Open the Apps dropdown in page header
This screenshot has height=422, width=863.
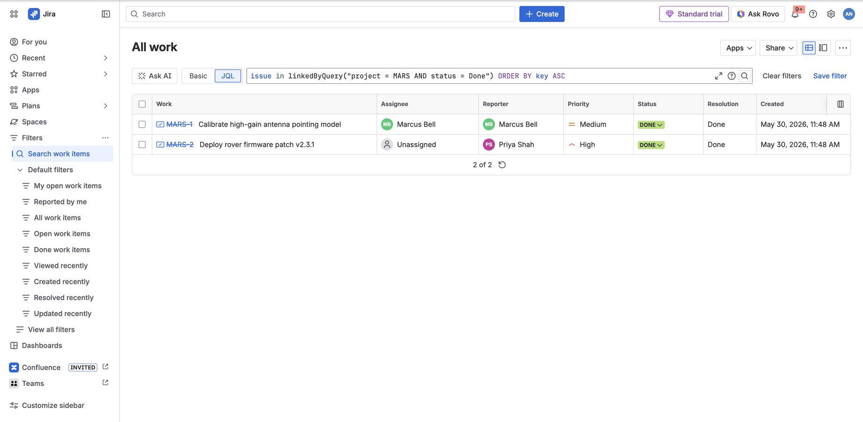738,48
